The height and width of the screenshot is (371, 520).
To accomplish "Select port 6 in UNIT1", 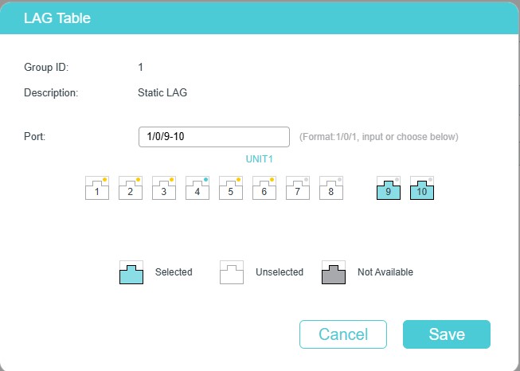I will 264,188.
